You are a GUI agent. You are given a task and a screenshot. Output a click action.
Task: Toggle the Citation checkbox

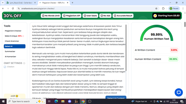pyautogui.click(x=5, y=67)
